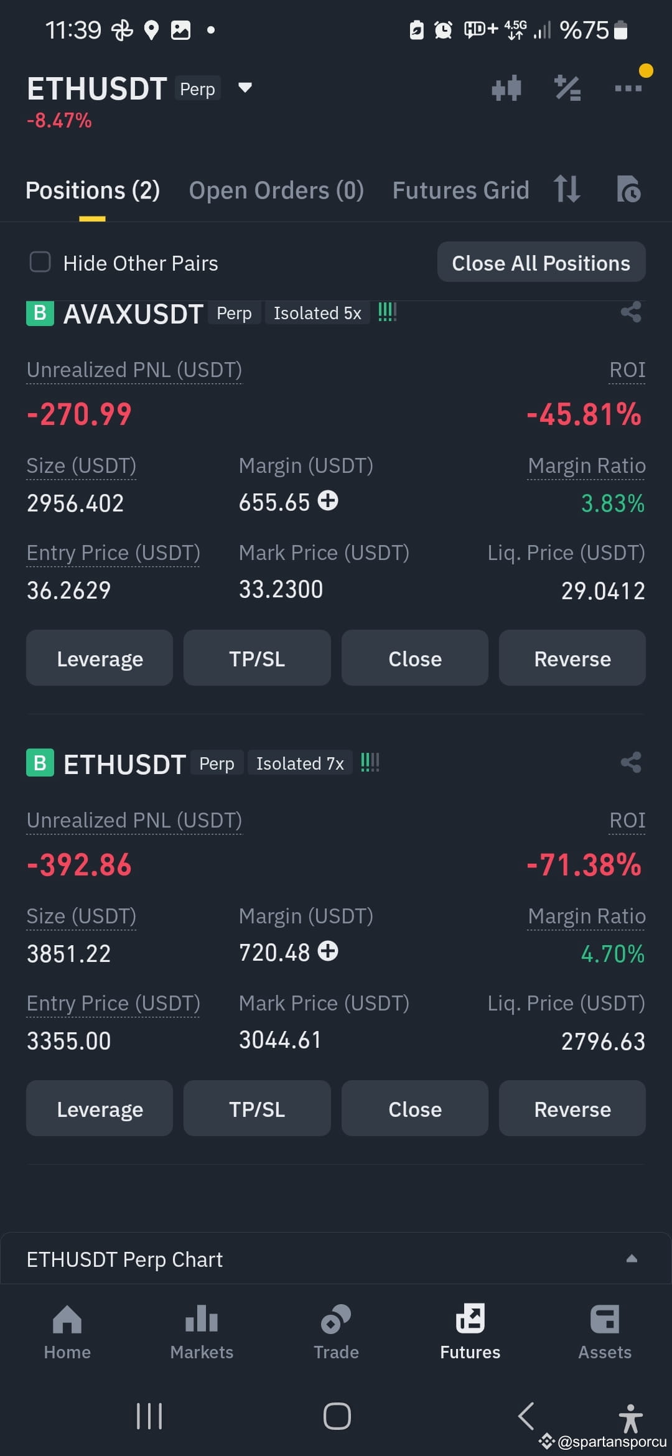Tap the sort arrows icon
This screenshot has height=1456, width=672.
[567, 189]
